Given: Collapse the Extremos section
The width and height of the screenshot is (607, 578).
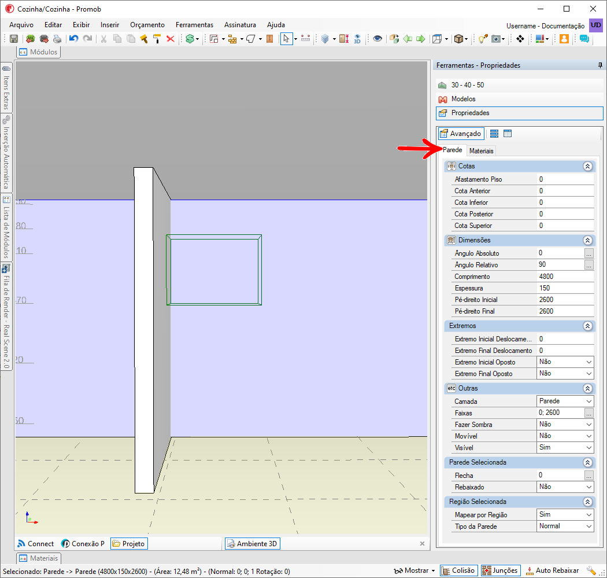Looking at the screenshot, I should point(587,326).
